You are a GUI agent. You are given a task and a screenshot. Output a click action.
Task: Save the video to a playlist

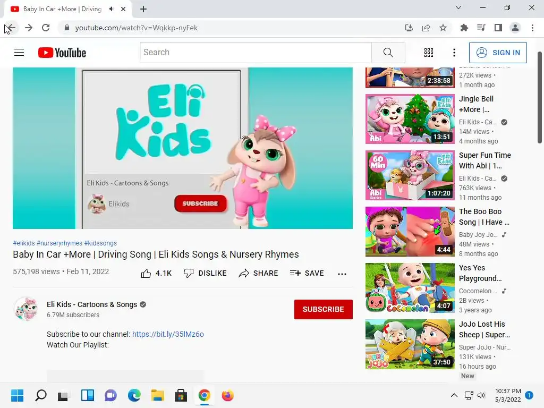(x=307, y=274)
